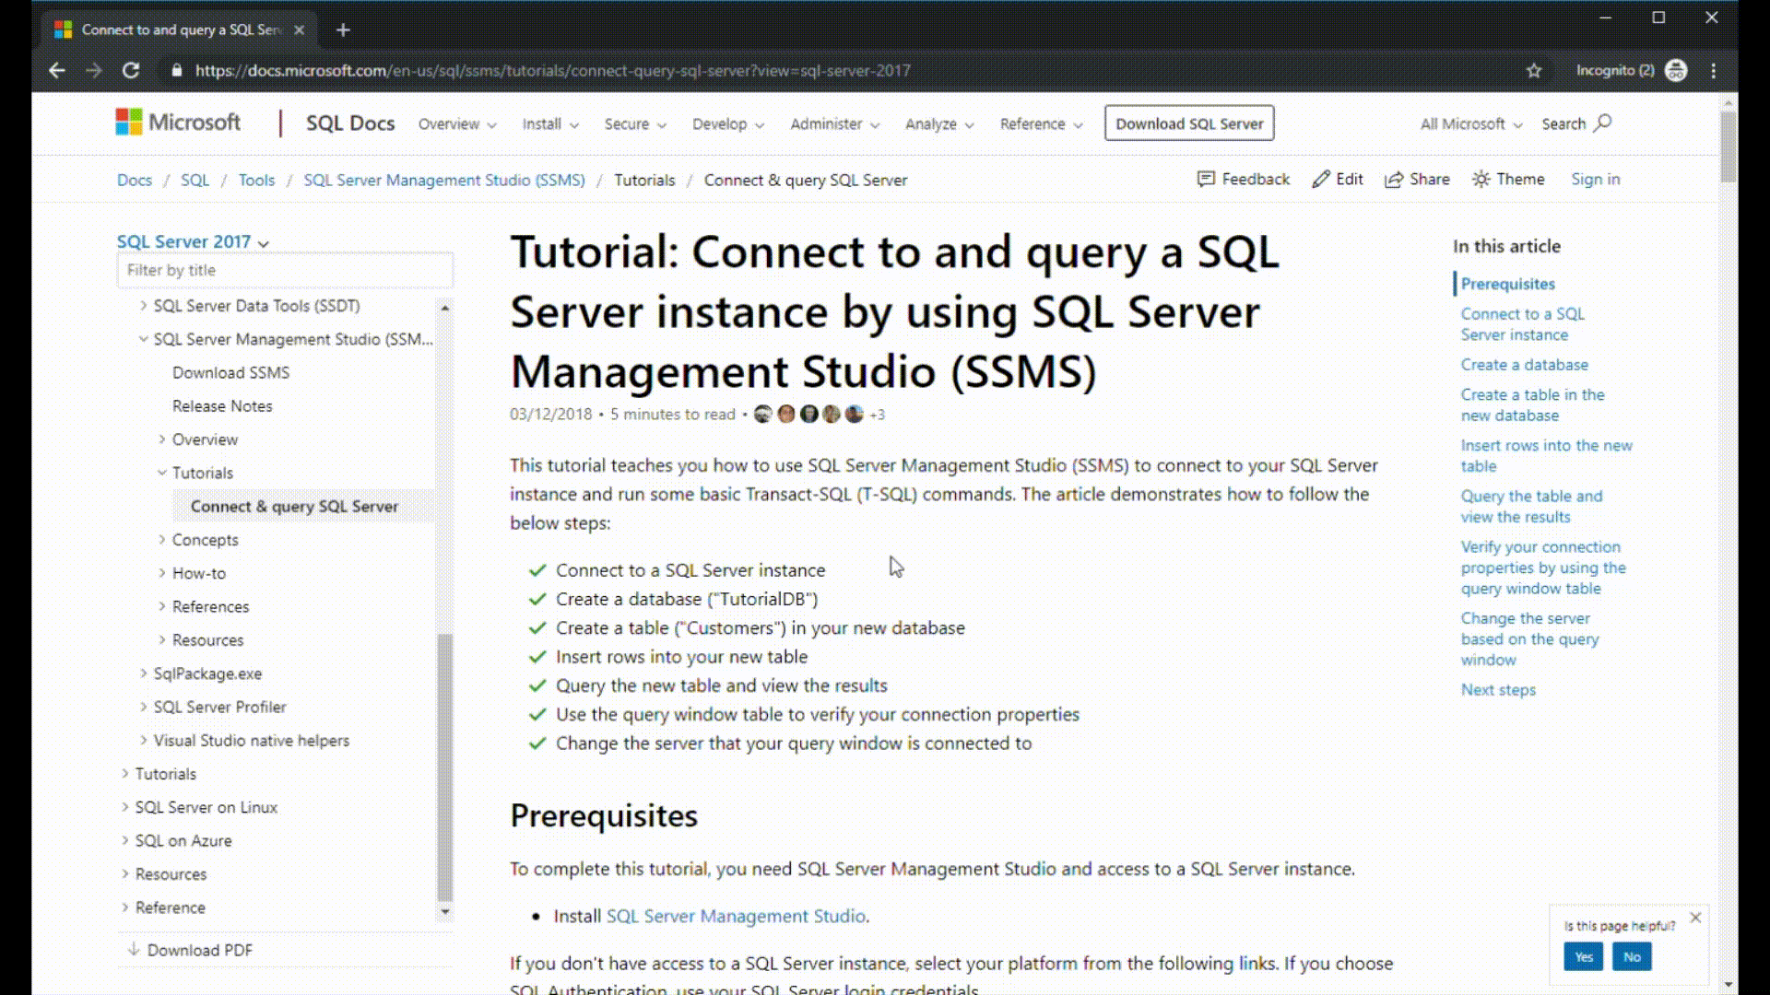The image size is (1770, 995).
Task: Click the Incognito profile icon
Action: click(x=1675, y=70)
